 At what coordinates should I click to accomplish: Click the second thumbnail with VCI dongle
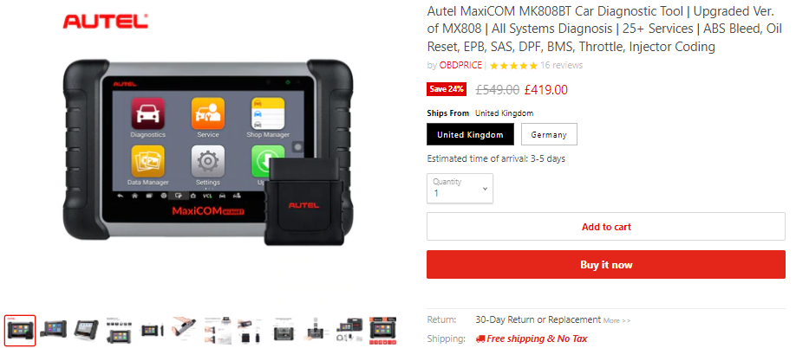click(x=54, y=330)
